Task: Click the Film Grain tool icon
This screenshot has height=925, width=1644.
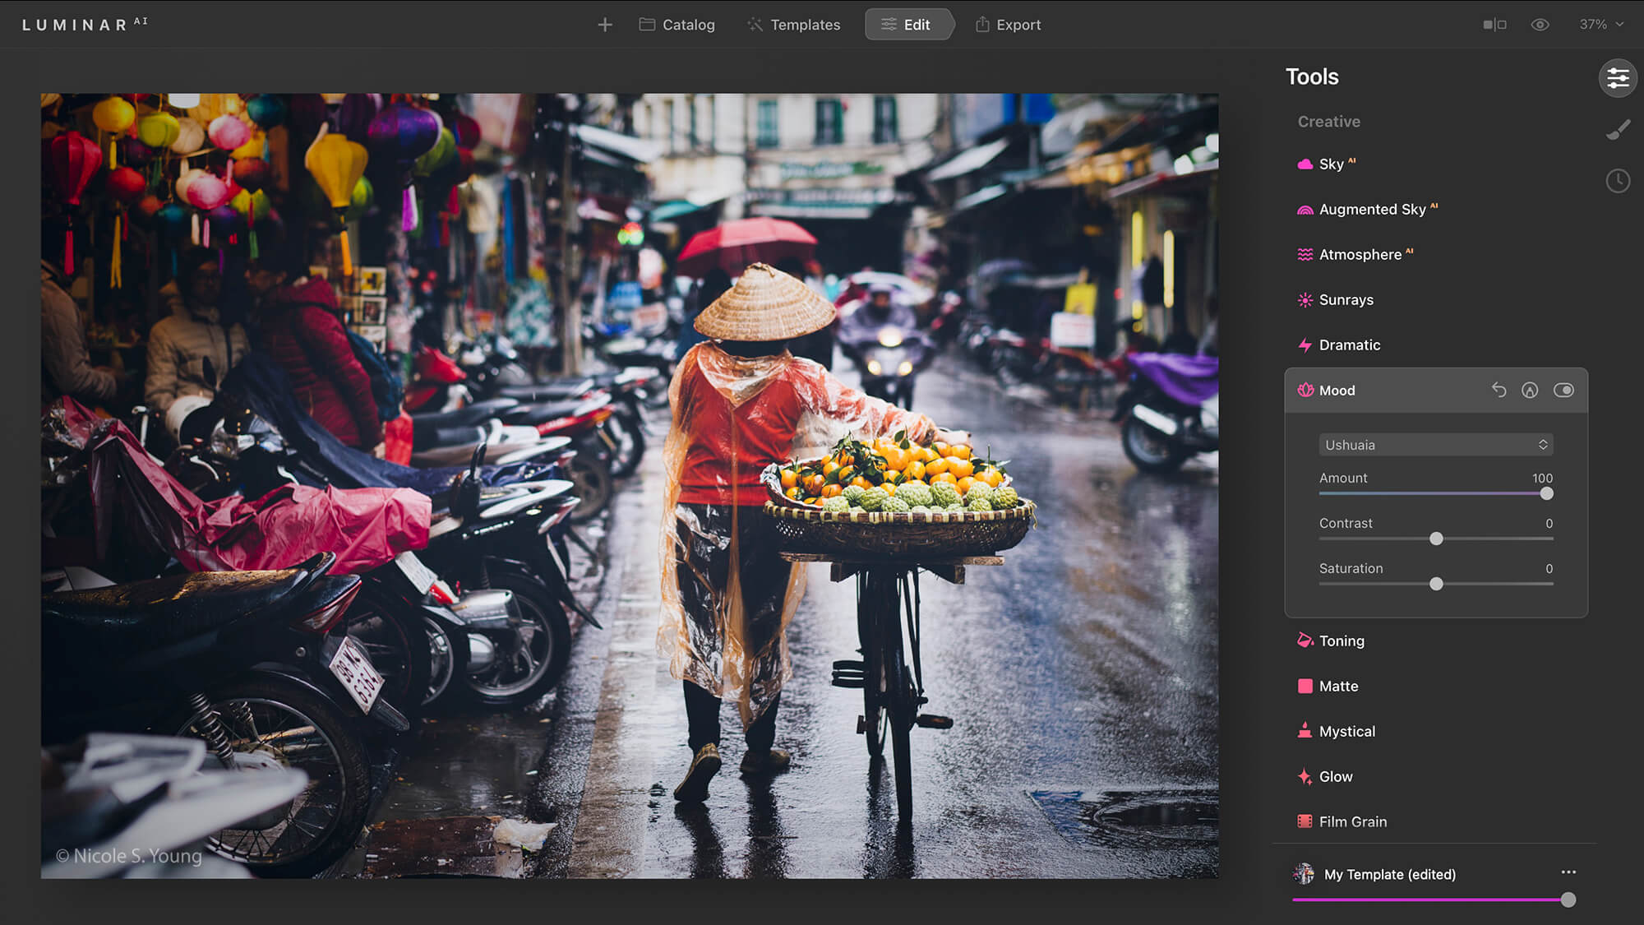Action: (1305, 821)
